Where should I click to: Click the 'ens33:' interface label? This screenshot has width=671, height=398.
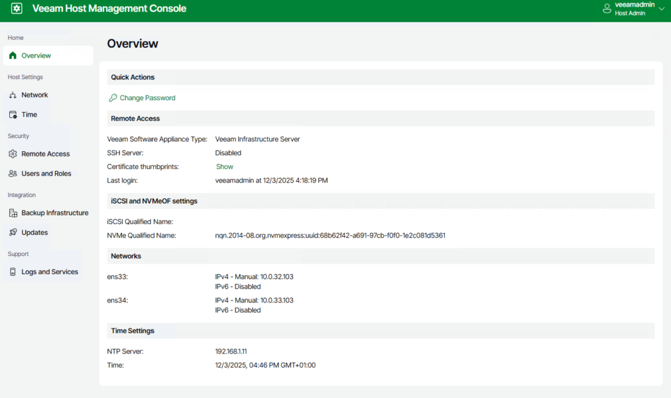pos(118,277)
